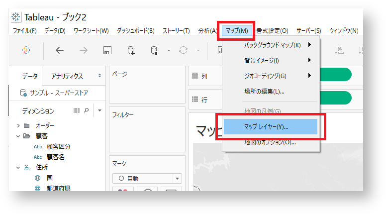Click the view data grid icon beside ディメンション

point(77,110)
